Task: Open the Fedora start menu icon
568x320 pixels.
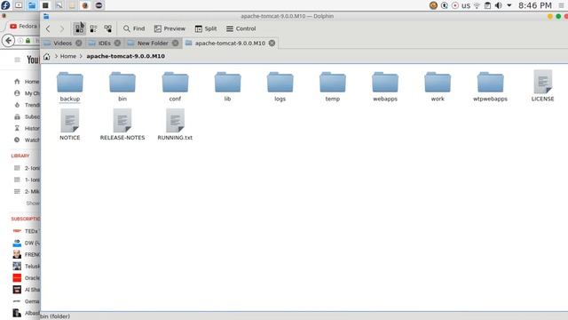Action: tap(5, 5)
